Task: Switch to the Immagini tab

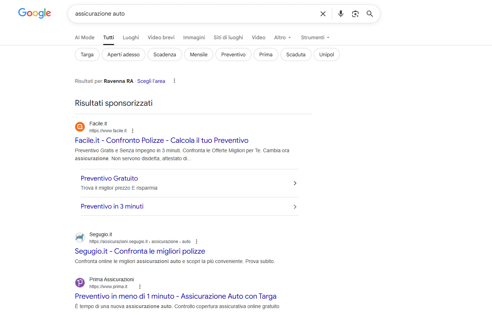Action: point(194,37)
